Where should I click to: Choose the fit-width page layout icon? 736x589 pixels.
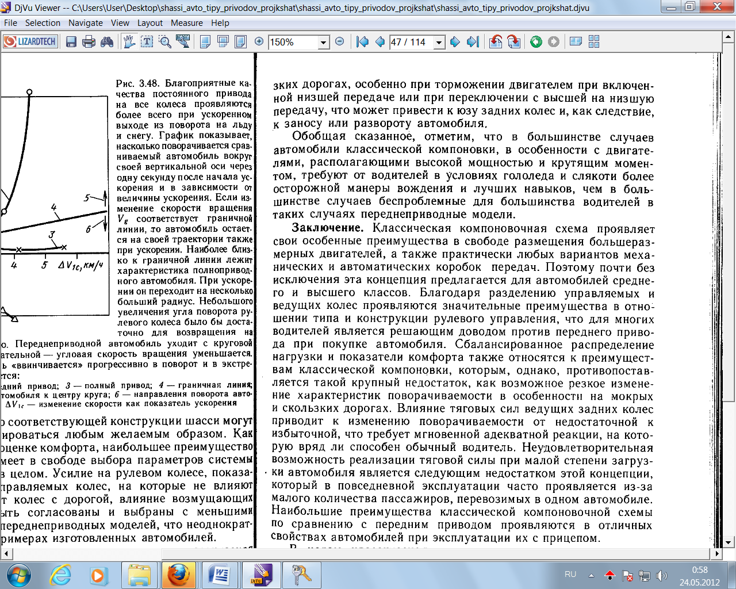[x=223, y=41]
